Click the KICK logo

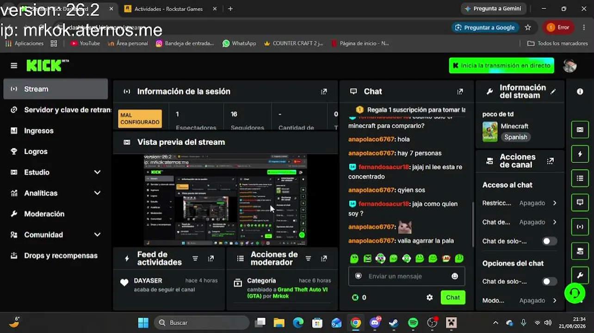coord(47,66)
